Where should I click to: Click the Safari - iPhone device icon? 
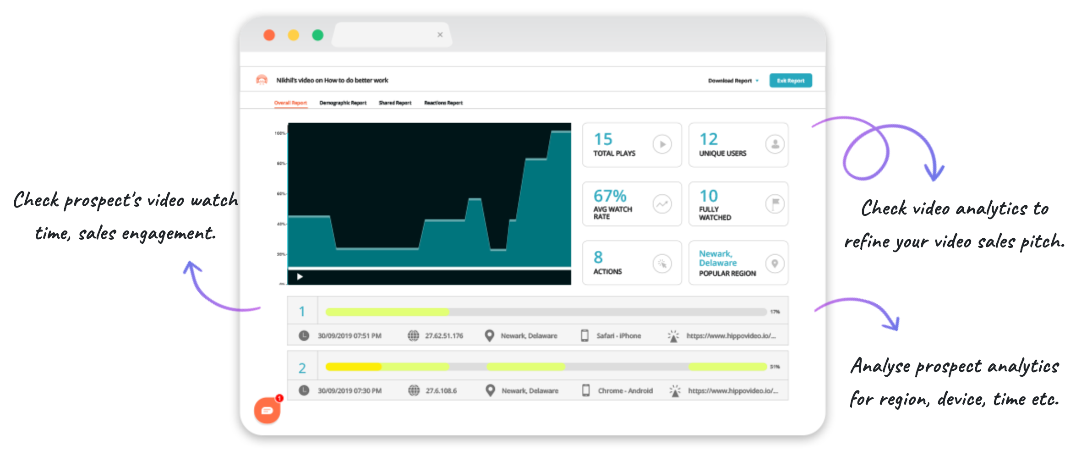pyautogui.click(x=584, y=335)
